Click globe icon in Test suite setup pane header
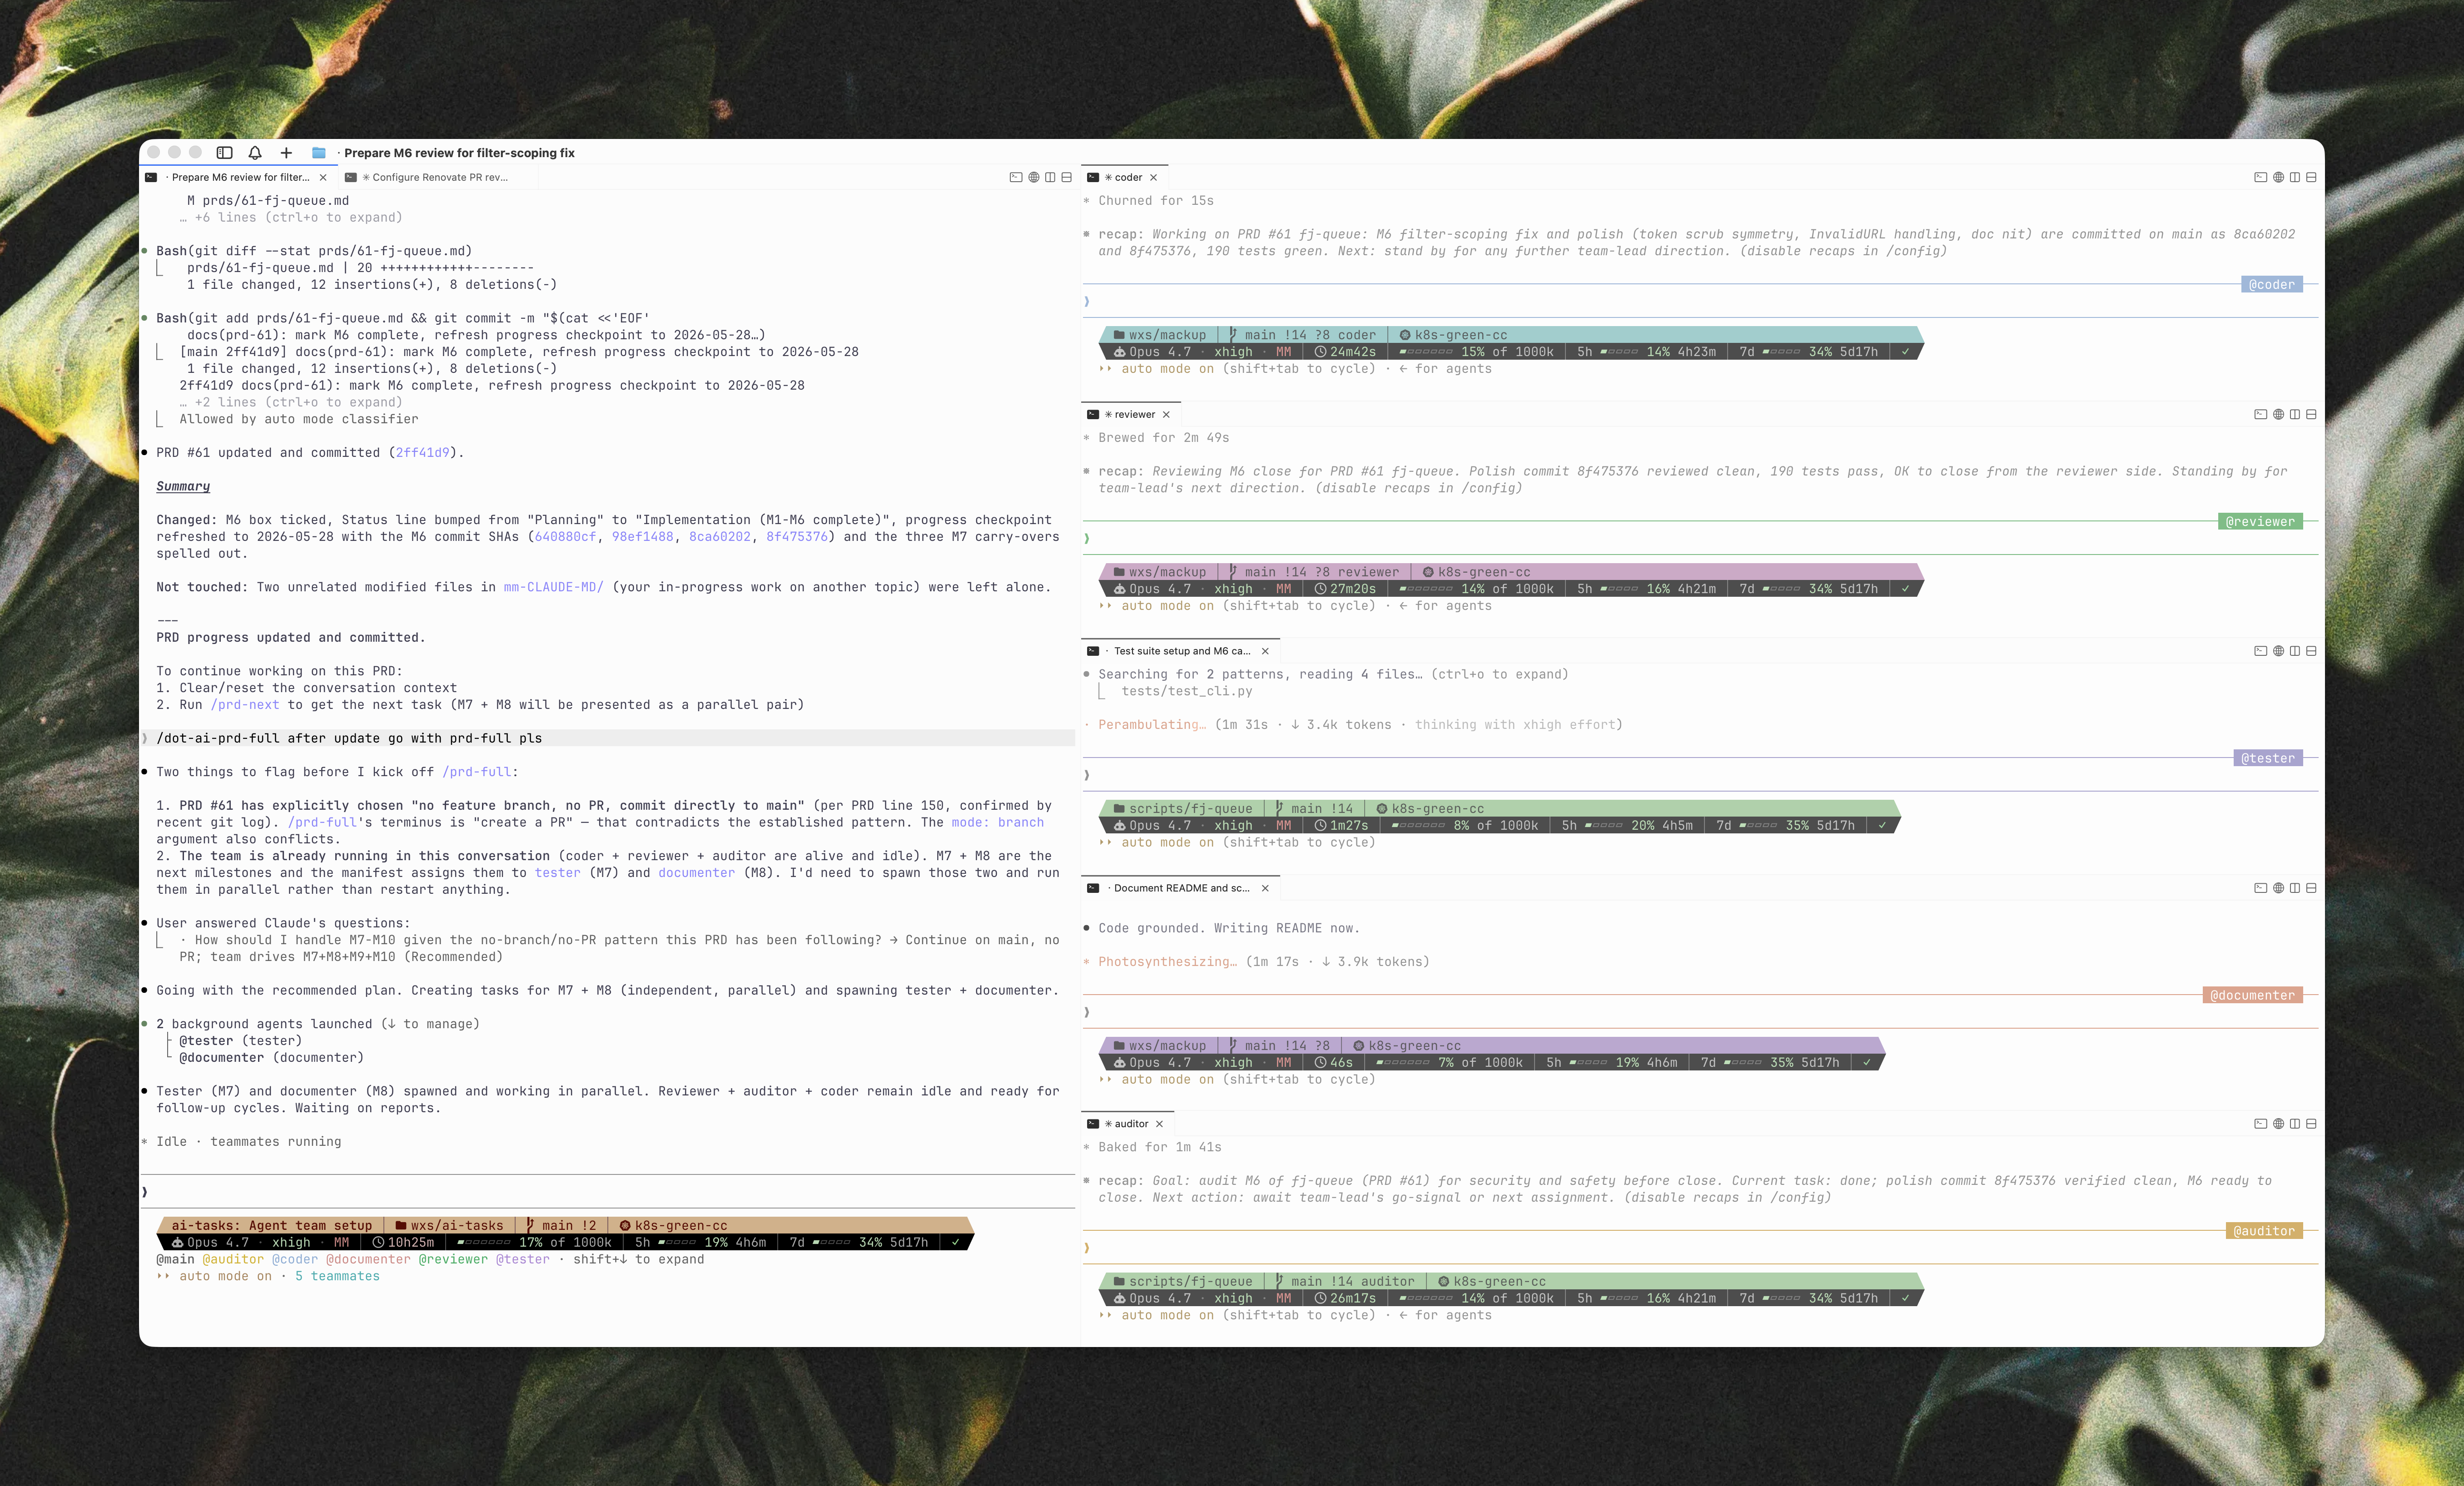This screenshot has height=1486, width=2464. 2278,651
